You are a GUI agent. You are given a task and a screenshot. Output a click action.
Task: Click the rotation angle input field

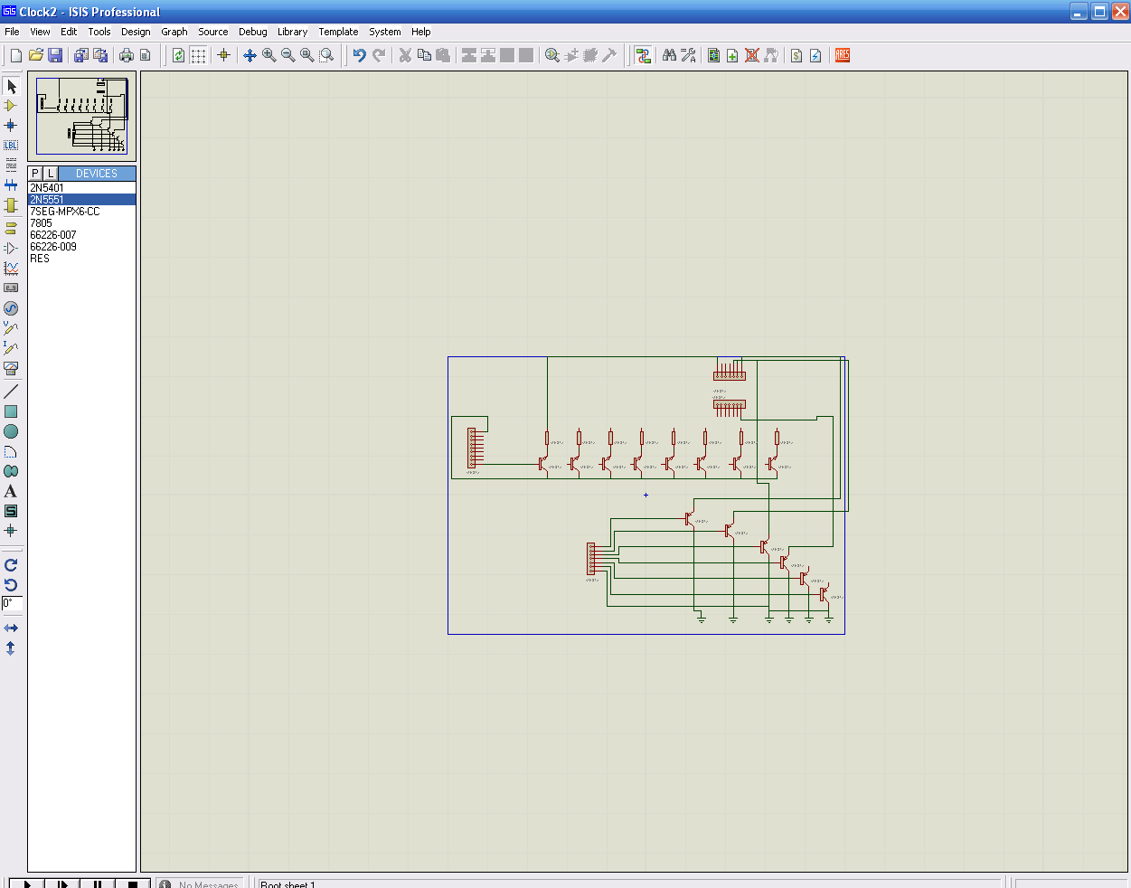(12, 603)
